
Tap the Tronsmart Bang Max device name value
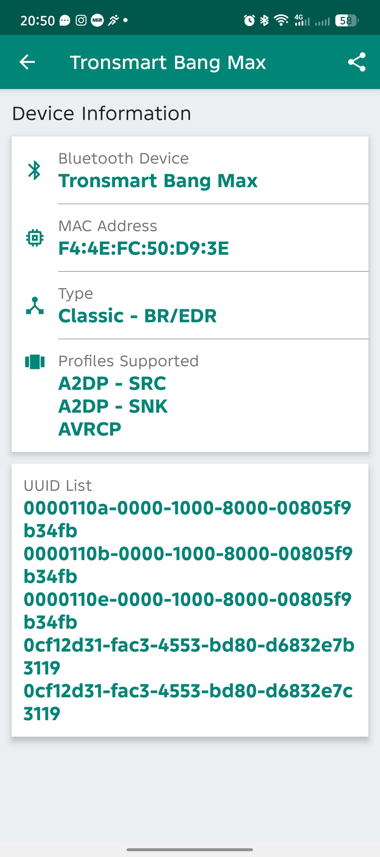[x=158, y=181]
